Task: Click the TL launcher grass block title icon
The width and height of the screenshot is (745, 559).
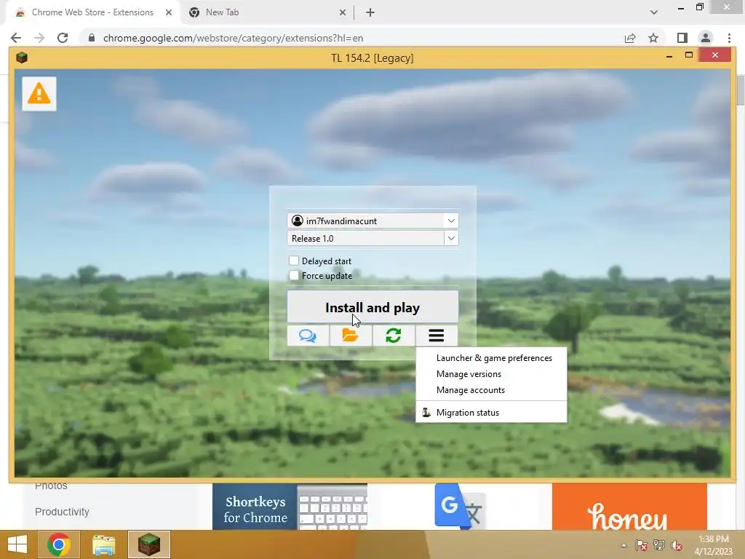Action: (x=22, y=58)
